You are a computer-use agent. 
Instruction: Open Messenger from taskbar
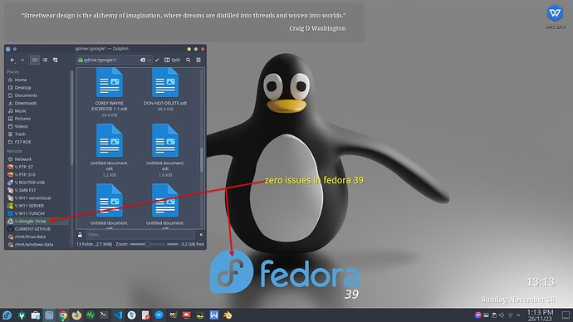click(159, 315)
